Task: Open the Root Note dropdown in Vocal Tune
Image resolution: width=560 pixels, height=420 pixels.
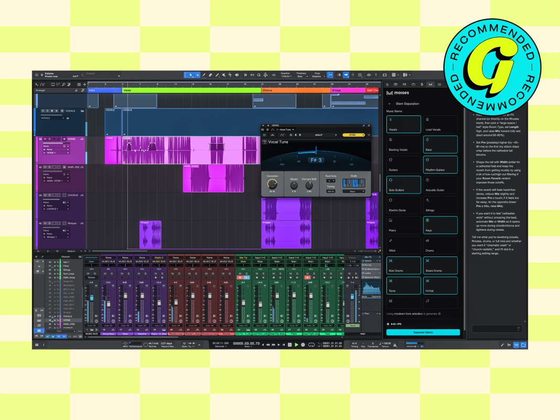Action: [331, 181]
